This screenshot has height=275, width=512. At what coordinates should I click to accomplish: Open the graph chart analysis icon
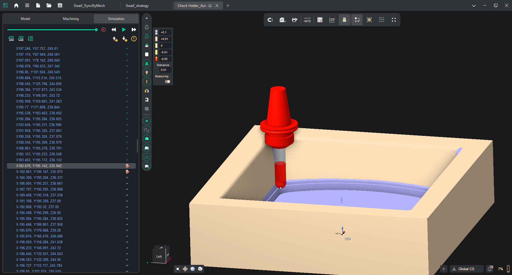tap(332, 20)
